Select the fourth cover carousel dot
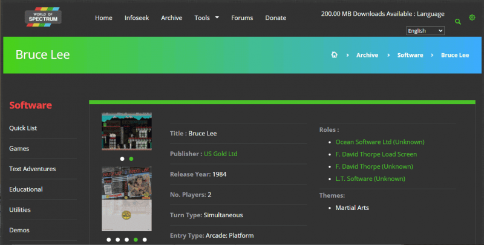484x245 pixels. 136,240
